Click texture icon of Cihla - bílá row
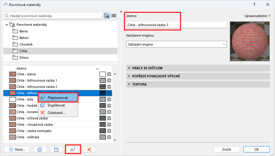Screen dimensions: 275x156 109,99
